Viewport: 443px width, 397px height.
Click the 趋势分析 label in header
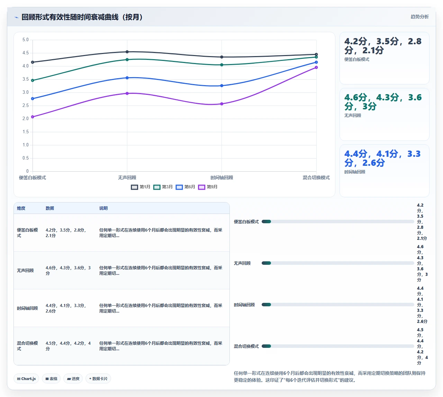419,17
